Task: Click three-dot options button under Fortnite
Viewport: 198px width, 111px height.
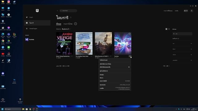Action: 130,56
